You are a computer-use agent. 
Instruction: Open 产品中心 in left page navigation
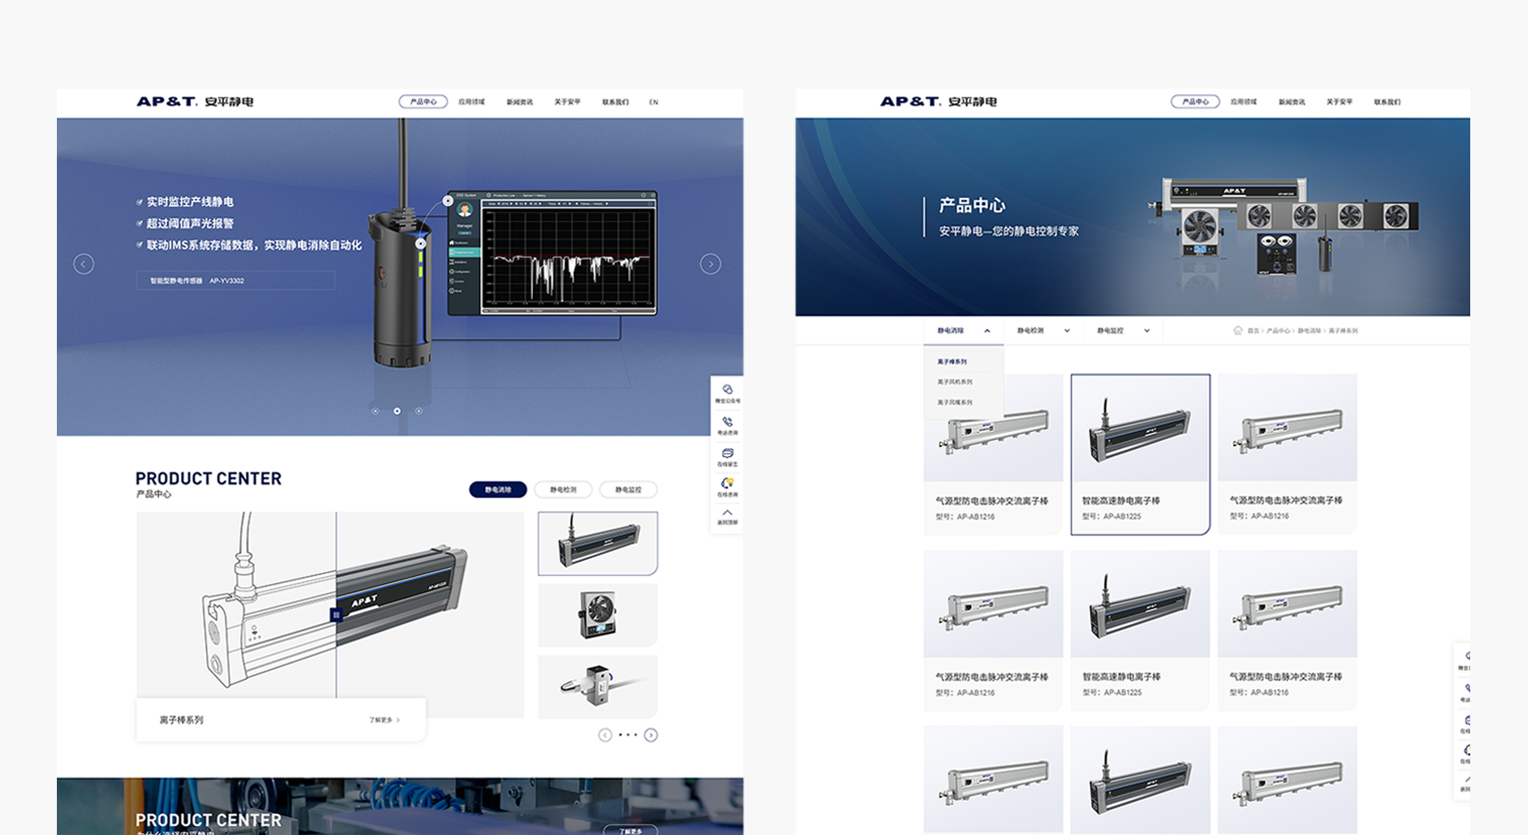pyautogui.click(x=423, y=102)
